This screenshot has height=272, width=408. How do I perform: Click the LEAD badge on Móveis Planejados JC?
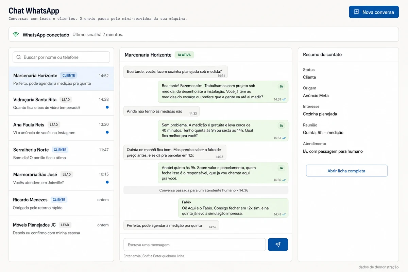click(65, 225)
